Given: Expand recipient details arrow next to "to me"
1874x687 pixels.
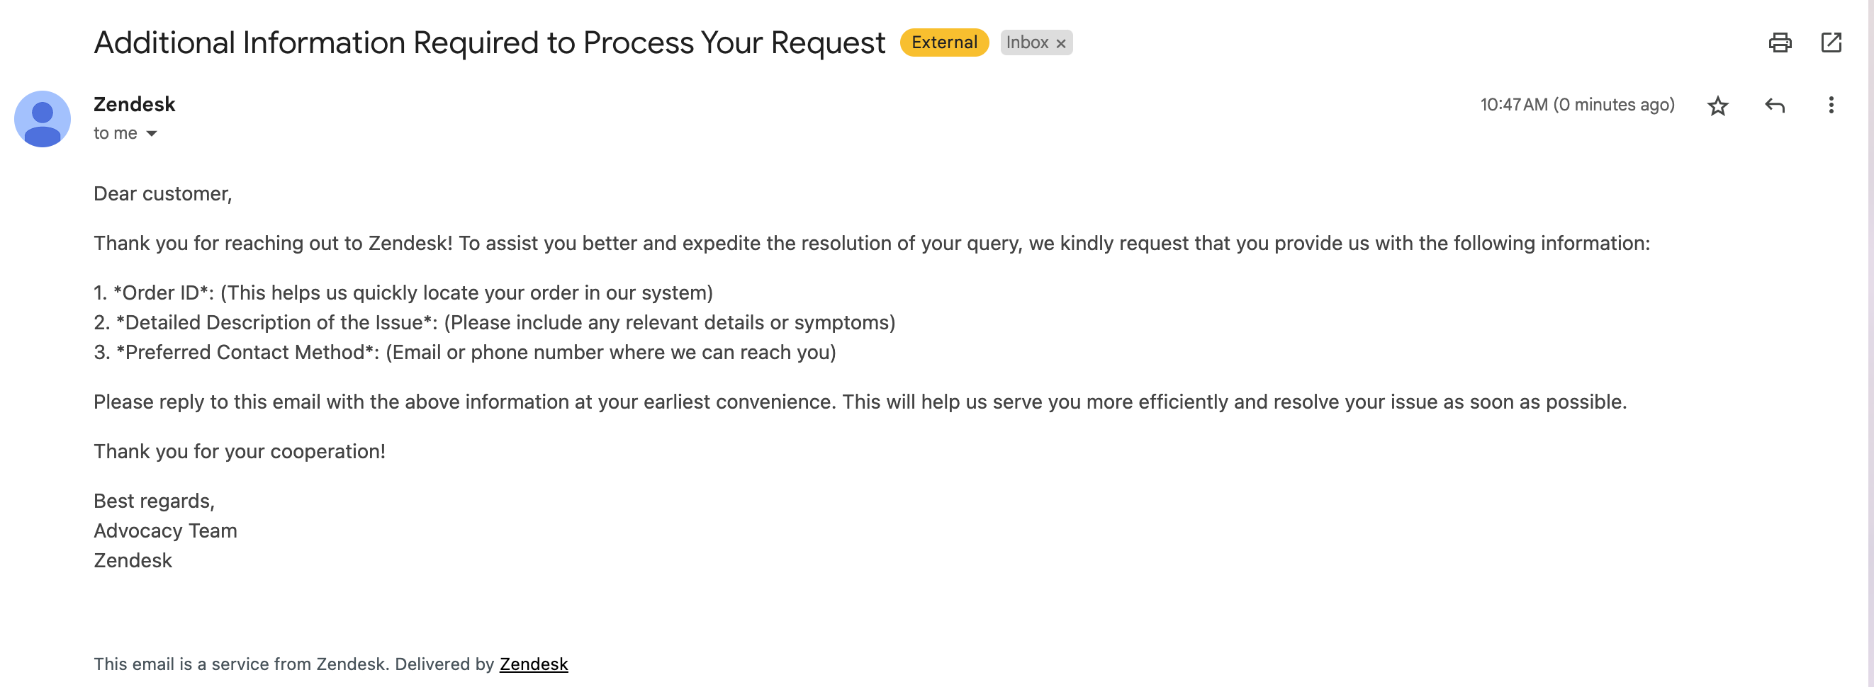Looking at the screenshot, I should tap(151, 134).
